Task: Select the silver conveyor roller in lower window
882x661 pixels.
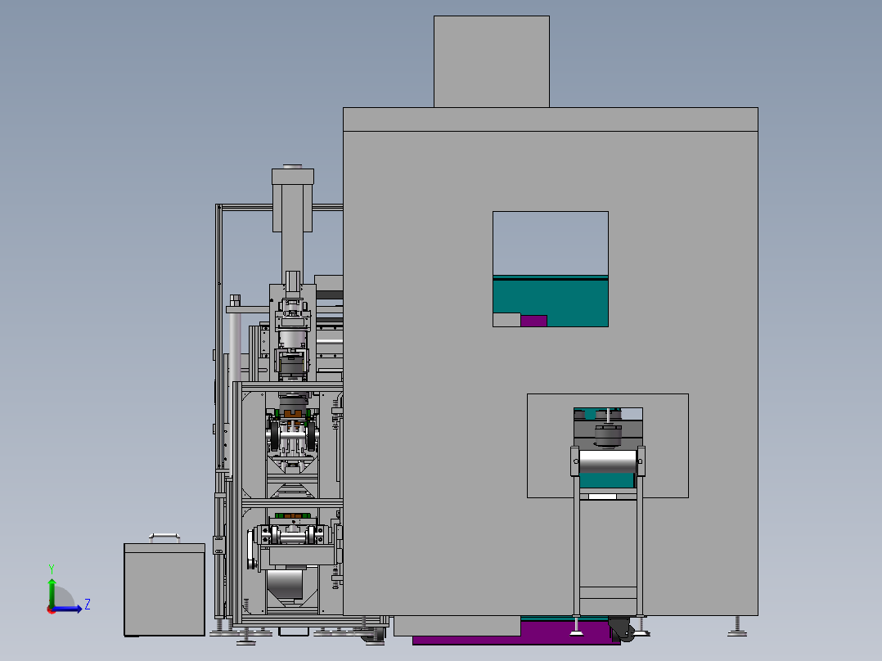Action: click(607, 462)
